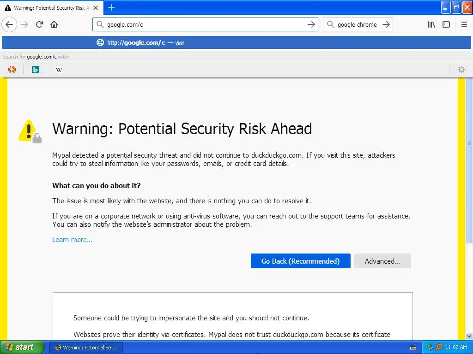The width and height of the screenshot is (473, 354).
Task: Open search settings gear icon
Action: click(461, 70)
